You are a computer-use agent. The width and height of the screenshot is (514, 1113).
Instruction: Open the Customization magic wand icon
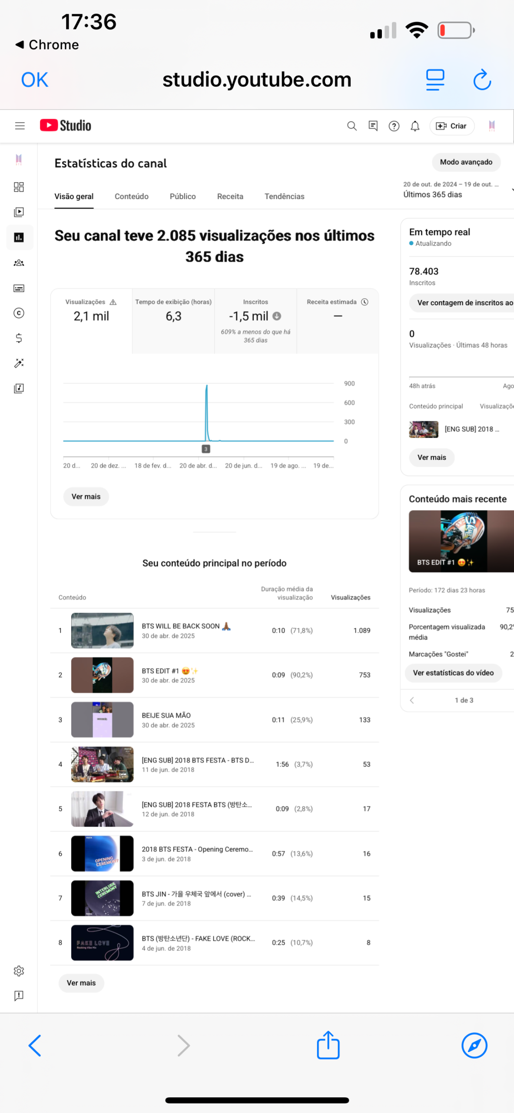point(19,363)
